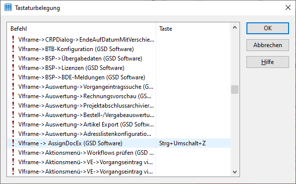This screenshot has height=184, width=296.
Task: Click the vertical scrollbar thumb
Action: click(235, 90)
